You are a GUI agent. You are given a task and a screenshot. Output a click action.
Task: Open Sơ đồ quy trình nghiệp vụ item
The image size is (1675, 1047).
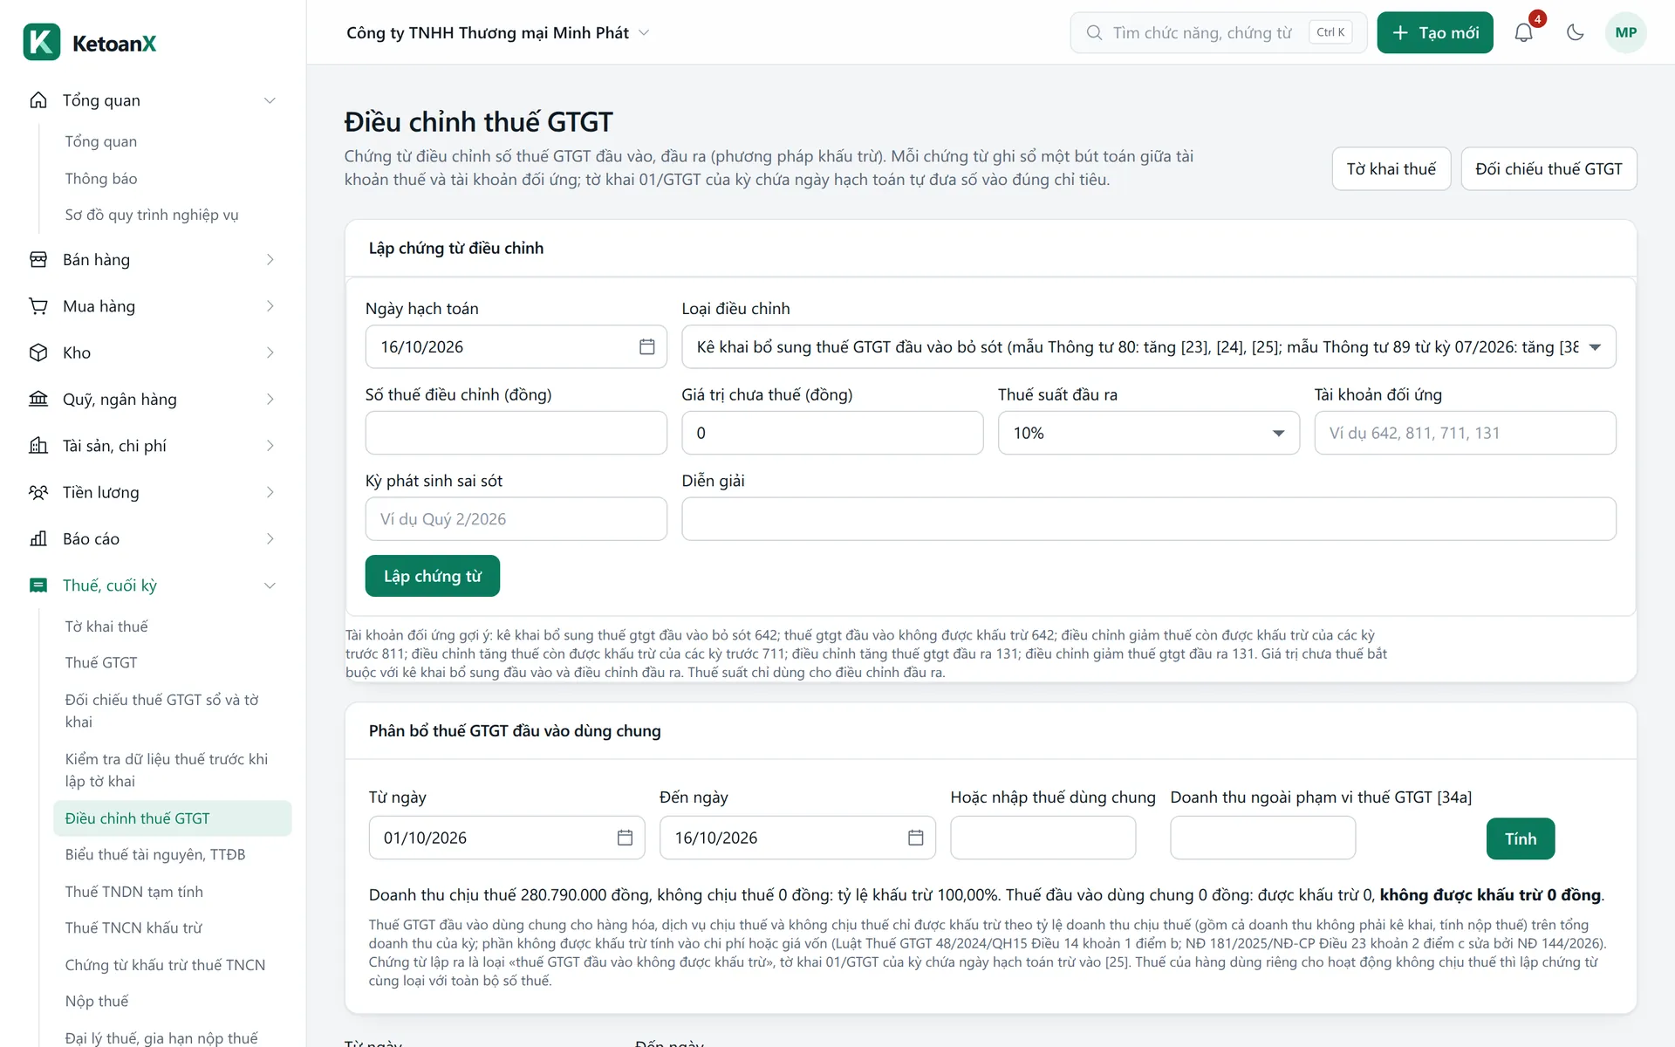point(152,215)
